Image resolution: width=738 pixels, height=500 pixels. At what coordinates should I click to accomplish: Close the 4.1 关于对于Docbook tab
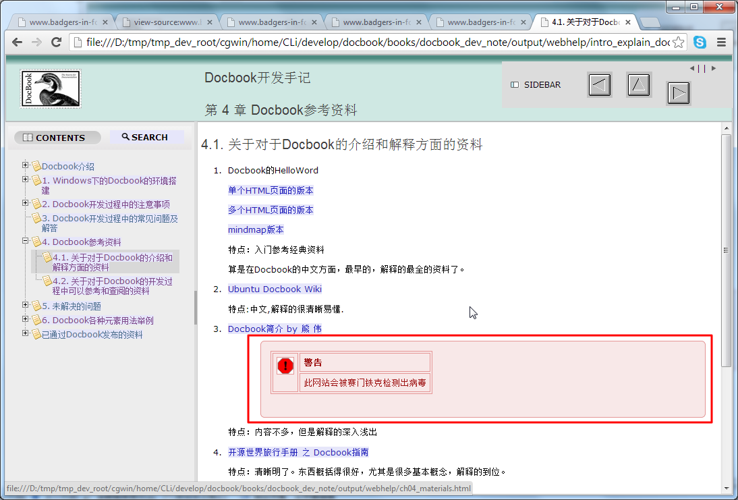pos(628,22)
